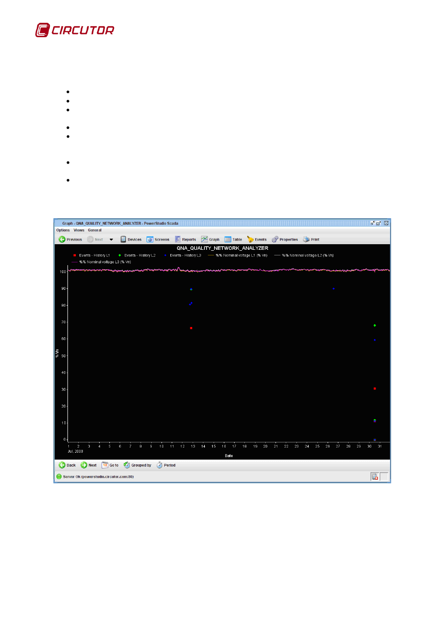
Task: Click the Nominal voltage L1 legend entry
Action: [x=237, y=255]
